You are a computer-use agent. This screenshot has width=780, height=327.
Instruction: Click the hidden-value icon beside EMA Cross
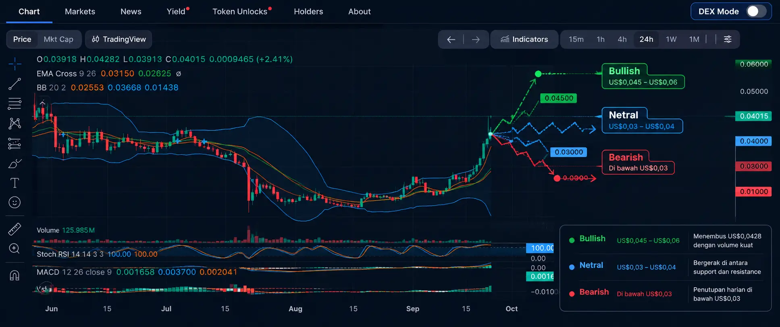[x=179, y=74]
